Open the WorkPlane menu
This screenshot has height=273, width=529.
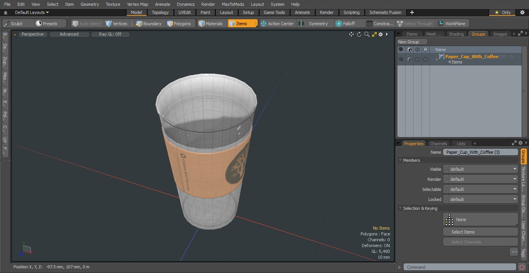[452, 24]
